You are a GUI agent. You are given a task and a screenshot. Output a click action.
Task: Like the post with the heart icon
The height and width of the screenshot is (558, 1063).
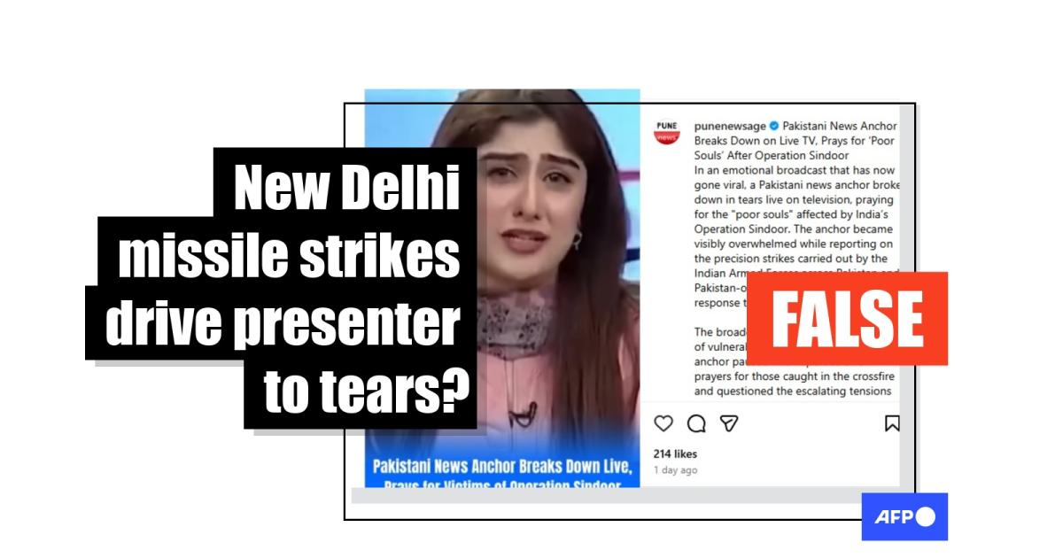(x=663, y=423)
